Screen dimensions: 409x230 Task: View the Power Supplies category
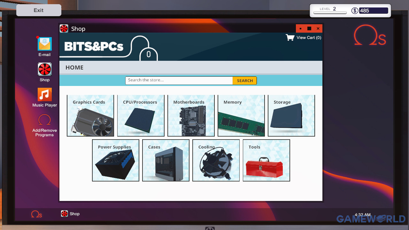tap(116, 160)
